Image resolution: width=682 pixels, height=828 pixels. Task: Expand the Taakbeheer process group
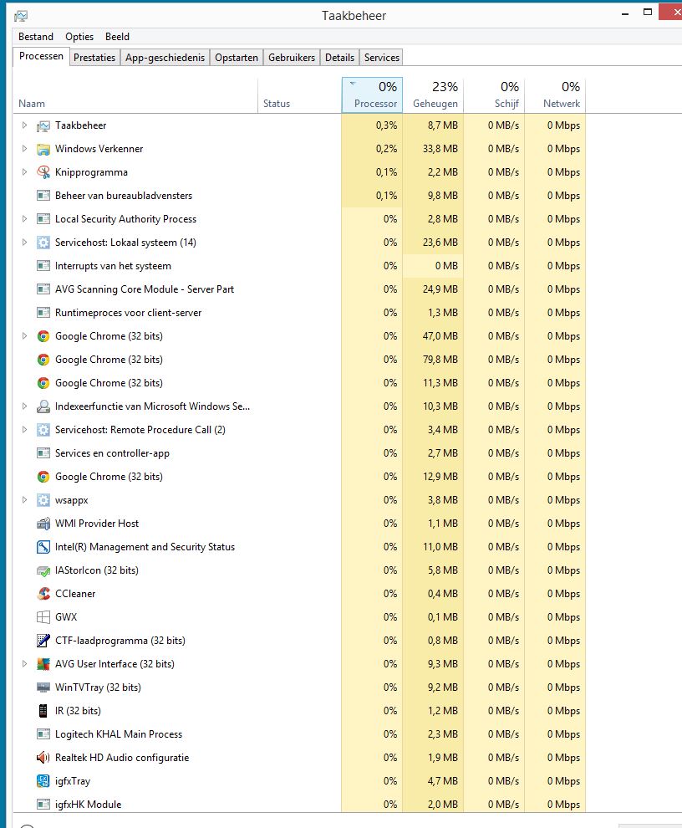pos(24,125)
